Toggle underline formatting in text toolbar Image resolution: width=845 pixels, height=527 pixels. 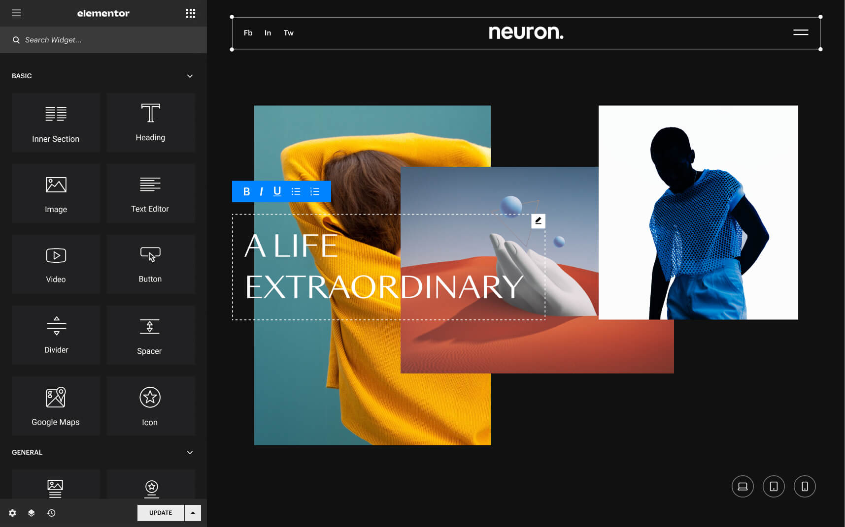point(277,191)
